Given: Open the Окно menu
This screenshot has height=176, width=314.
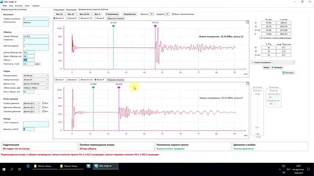Looking at the screenshot, I should click(x=27, y=5).
